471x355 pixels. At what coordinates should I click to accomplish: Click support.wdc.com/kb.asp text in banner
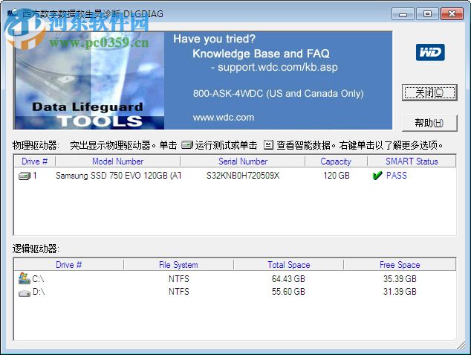point(278,67)
